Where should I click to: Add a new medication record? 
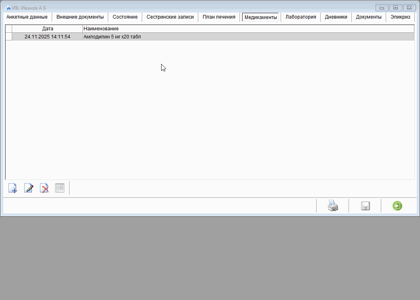[13, 188]
